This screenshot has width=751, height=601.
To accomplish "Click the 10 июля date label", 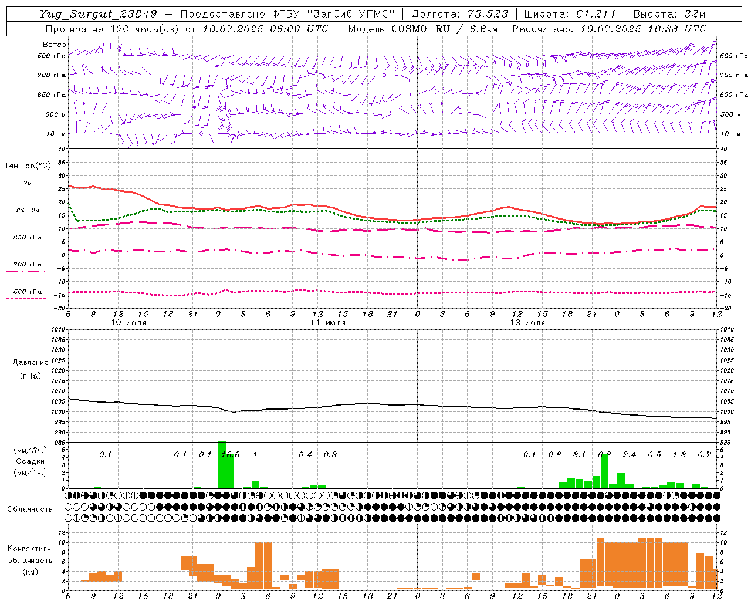I will [128, 322].
